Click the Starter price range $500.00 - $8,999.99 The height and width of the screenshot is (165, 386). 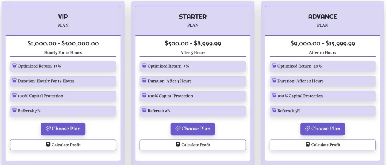(193, 43)
